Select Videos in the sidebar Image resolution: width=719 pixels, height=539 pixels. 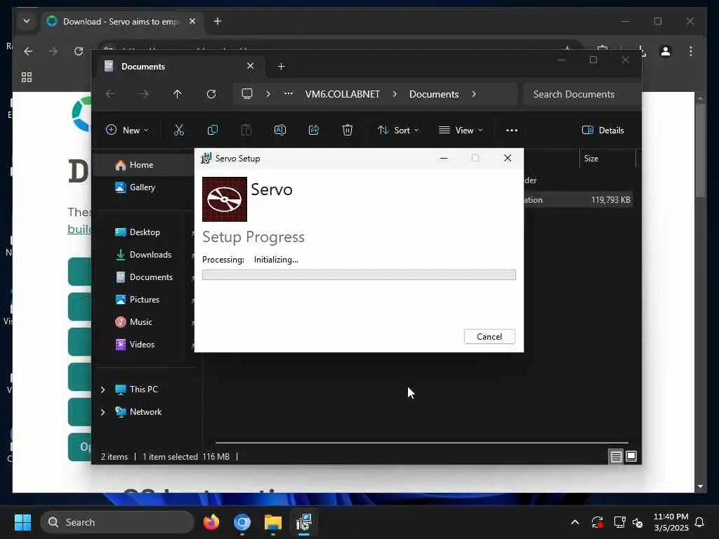pos(142,345)
